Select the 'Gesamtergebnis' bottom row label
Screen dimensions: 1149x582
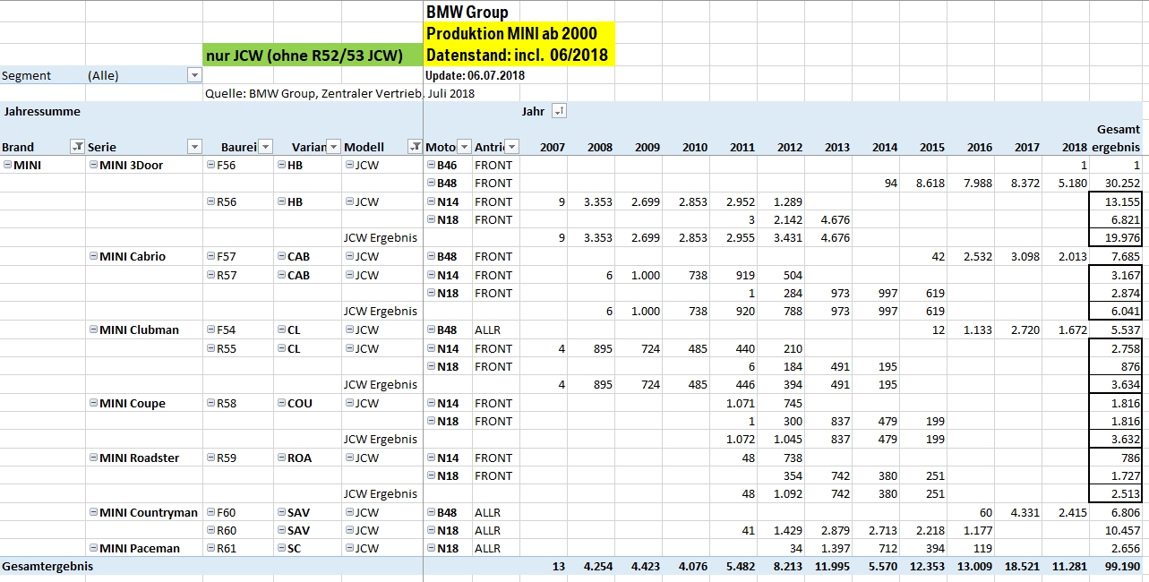(47, 566)
